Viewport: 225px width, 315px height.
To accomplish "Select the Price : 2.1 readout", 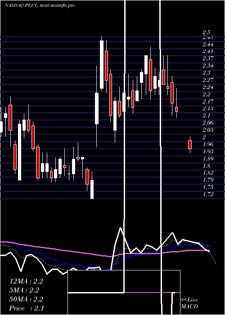I will [27, 308].
